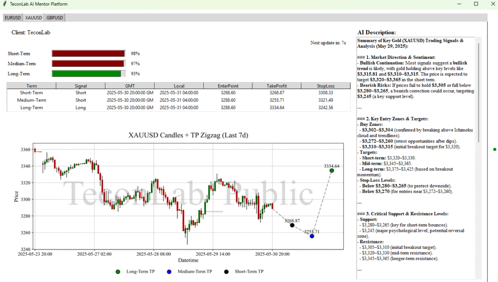Switch to the GBPUSD tab
The image size is (498, 282).
54,18
